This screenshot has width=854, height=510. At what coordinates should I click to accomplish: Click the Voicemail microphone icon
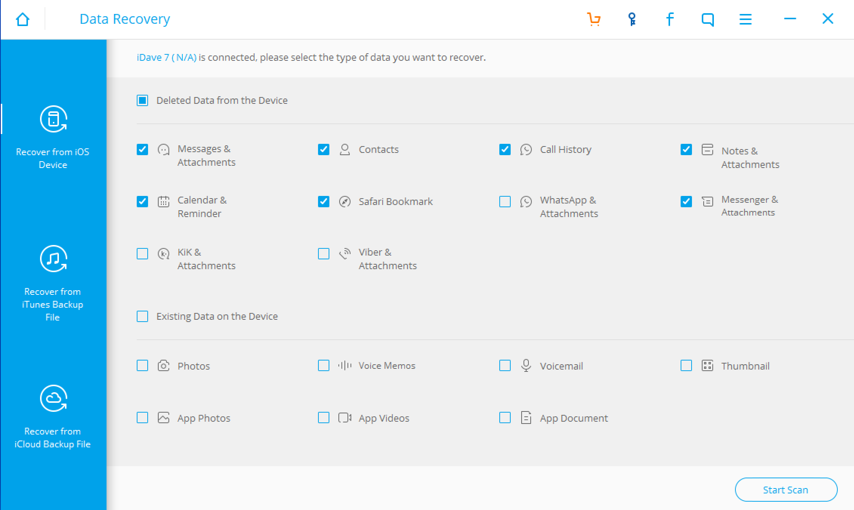click(526, 365)
